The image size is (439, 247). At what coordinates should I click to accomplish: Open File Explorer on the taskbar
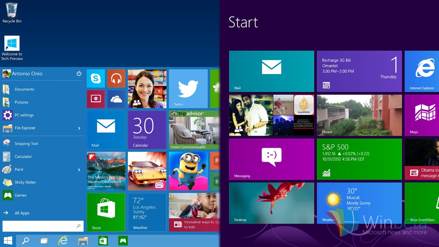pyautogui.click(x=83, y=241)
